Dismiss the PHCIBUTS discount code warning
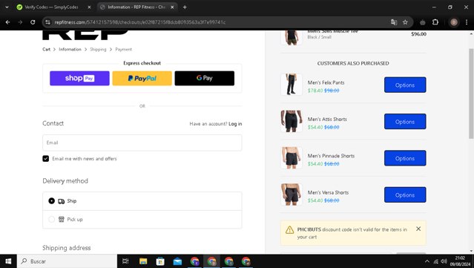This screenshot has height=268, width=474. tap(418, 229)
